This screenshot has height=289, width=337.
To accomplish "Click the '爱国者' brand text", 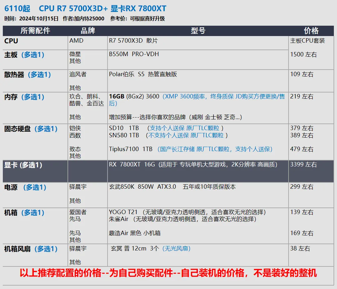I will 78,212.
